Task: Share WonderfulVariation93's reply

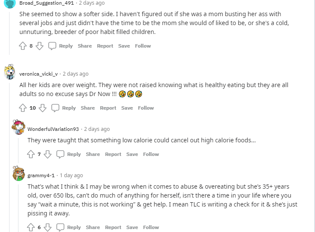Action: coord(93,154)
